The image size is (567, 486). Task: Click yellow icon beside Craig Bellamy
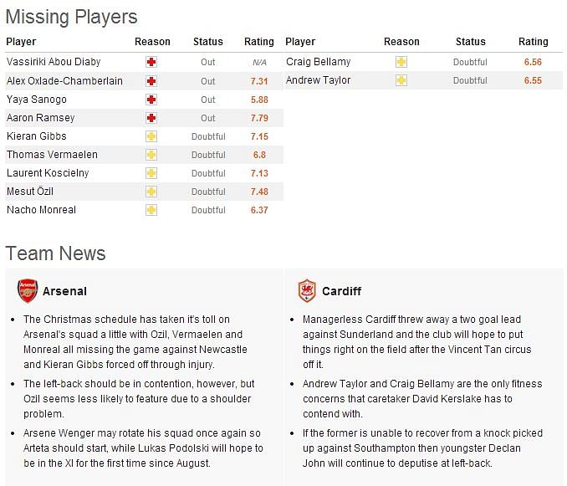(x=401, y=62)
